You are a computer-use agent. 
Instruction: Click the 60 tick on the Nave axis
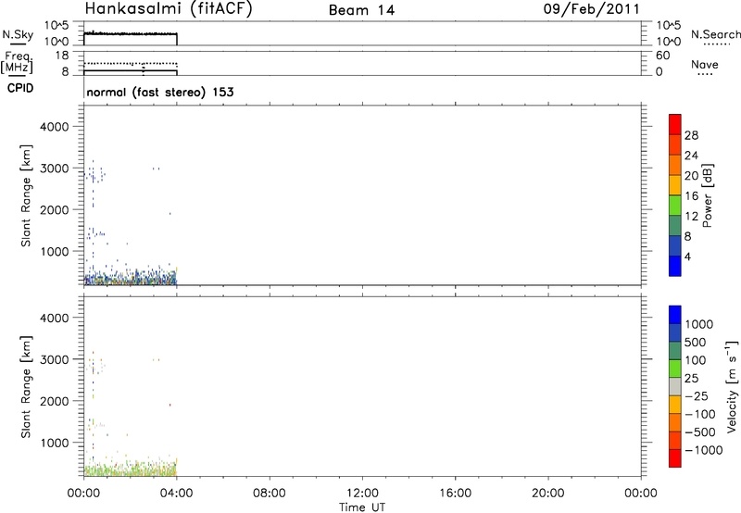click(662, 56)
